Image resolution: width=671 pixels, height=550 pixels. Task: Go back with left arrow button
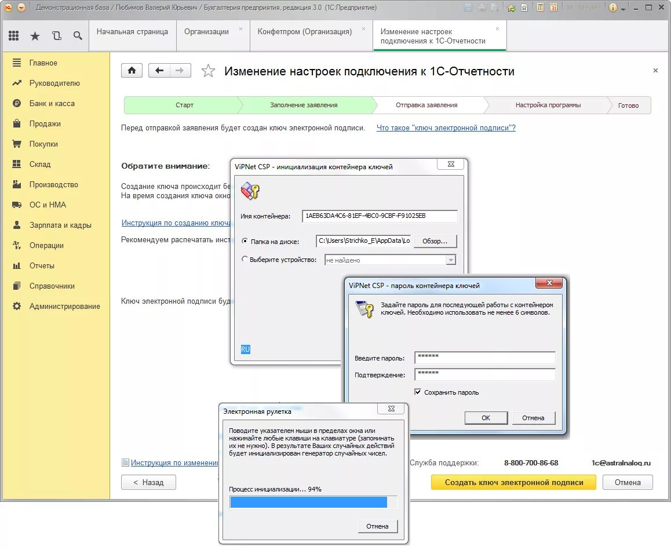[x=159, y=71]
